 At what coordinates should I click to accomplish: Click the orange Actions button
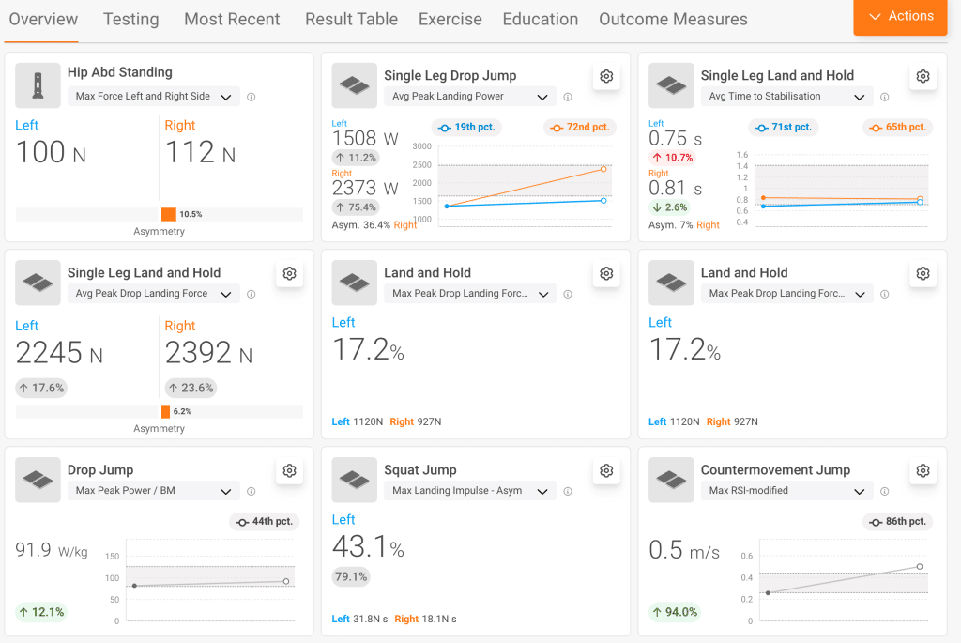pyautogui.click(x=900, y=17)
